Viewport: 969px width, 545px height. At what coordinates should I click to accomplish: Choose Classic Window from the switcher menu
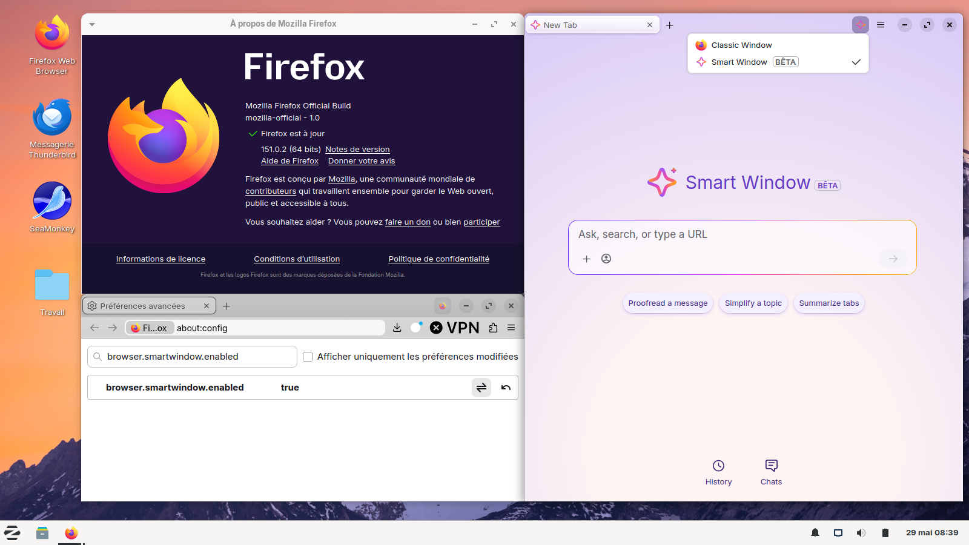point(778,45)
